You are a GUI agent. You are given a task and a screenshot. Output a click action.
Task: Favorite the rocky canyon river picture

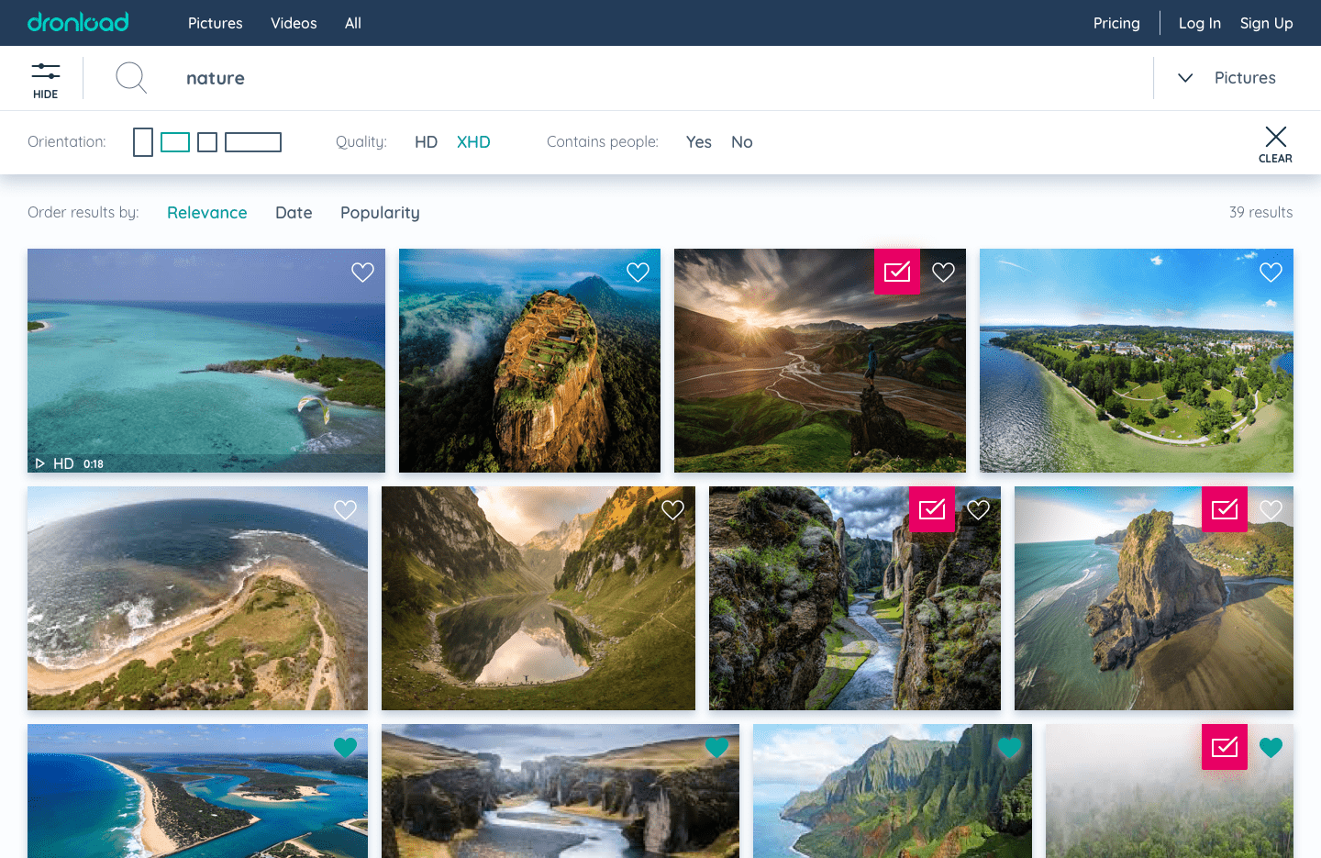click(979, 510)
